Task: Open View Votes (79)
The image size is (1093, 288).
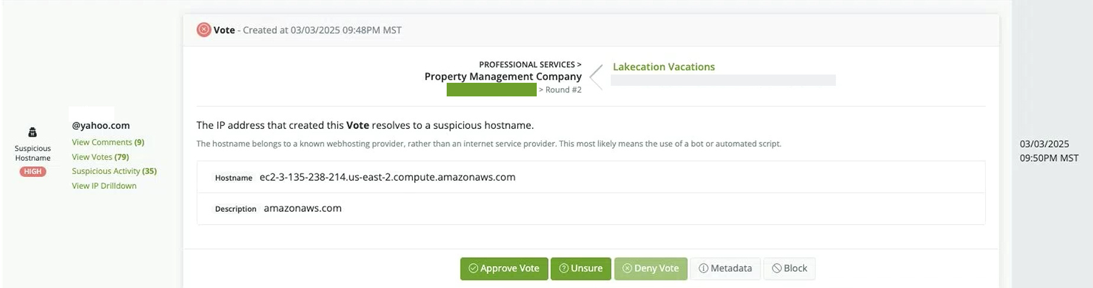Action: click(100, 157)
